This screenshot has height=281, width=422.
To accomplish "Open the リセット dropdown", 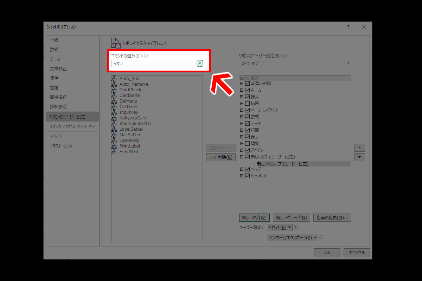I will point(280,228).
